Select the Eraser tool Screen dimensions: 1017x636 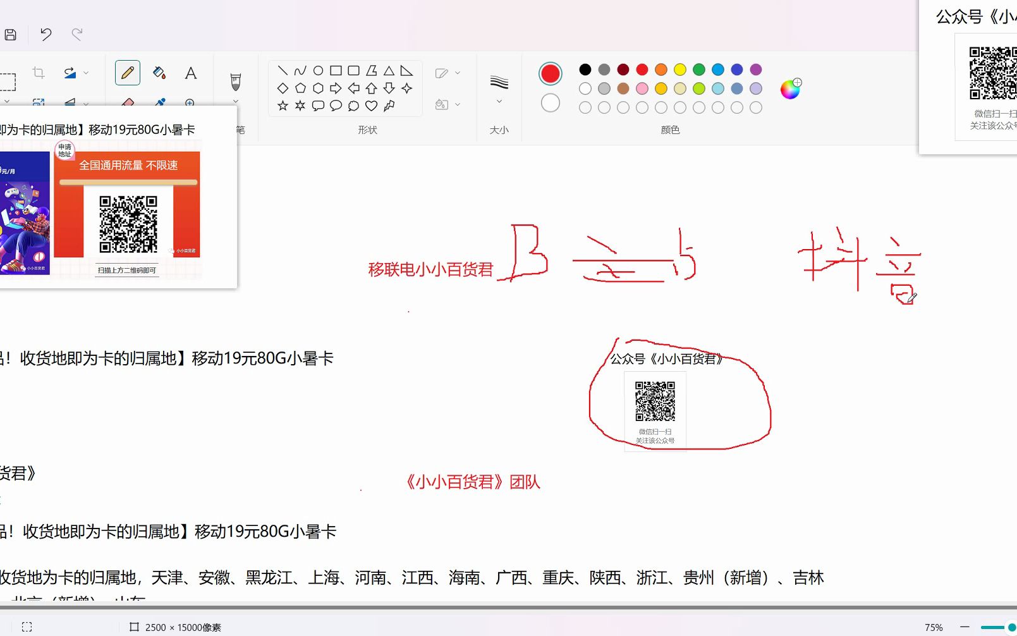point(128,103)
